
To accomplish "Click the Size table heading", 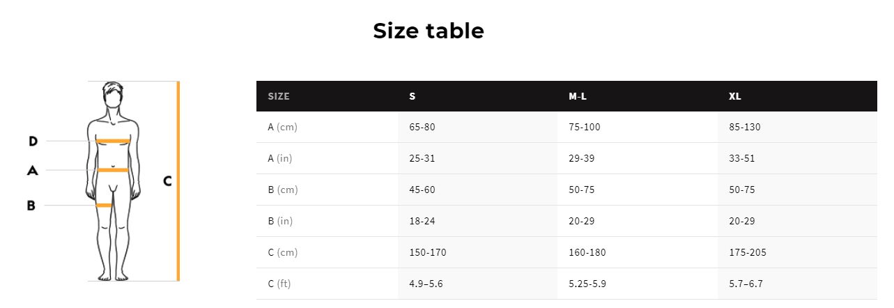I will click(428, 31).
